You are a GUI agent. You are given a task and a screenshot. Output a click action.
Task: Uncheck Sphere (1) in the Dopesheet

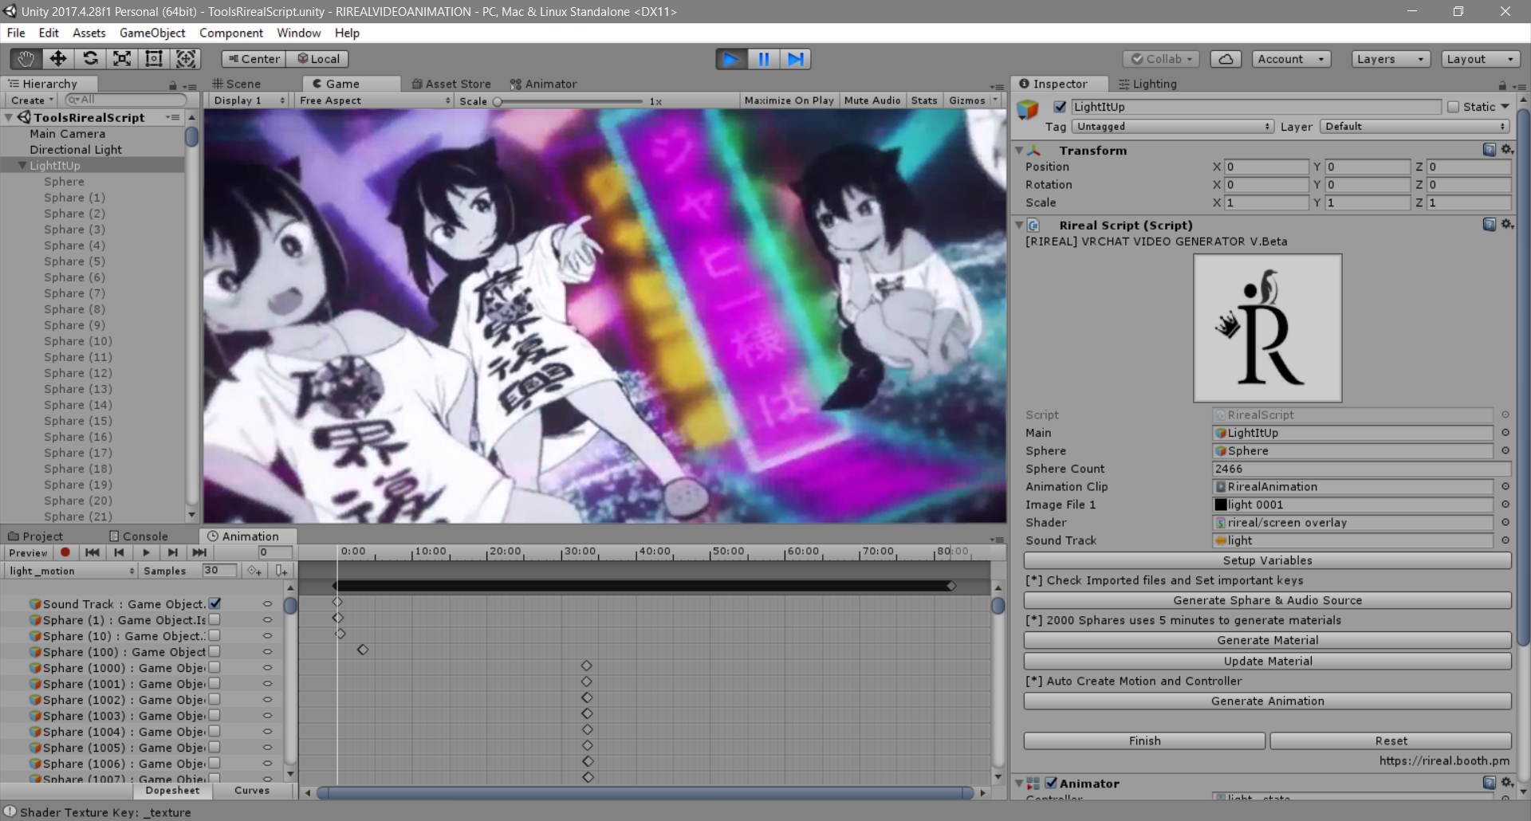tap(214, 619)
